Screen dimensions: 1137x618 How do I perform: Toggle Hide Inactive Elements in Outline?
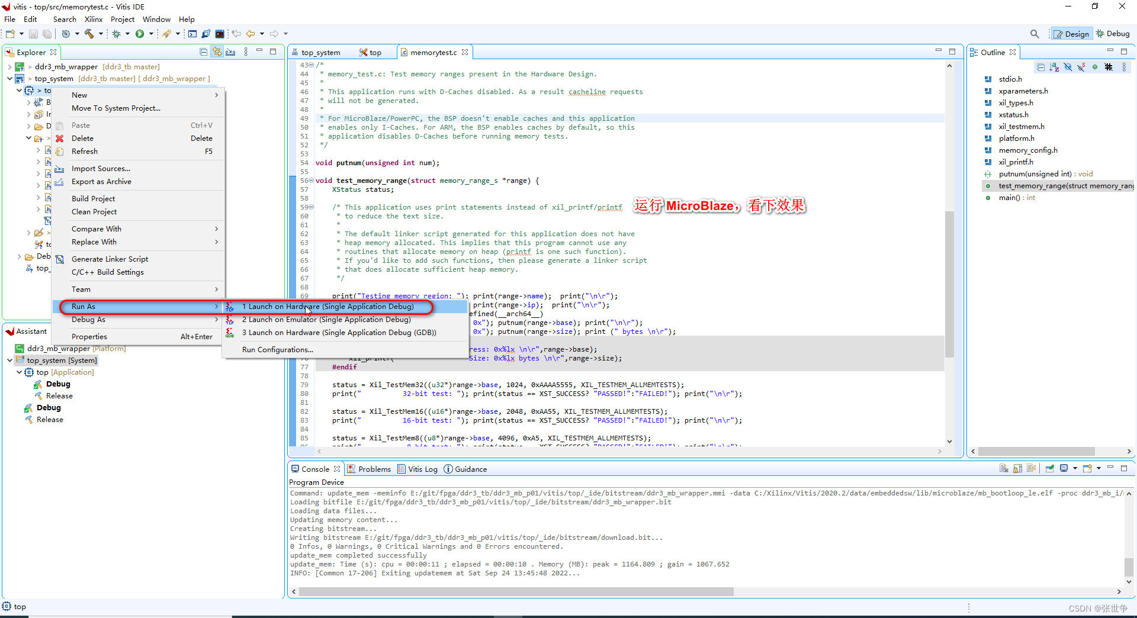1109,67
